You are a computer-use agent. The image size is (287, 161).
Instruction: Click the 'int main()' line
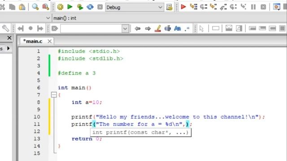pyautogui.click(x=74, y=88)
